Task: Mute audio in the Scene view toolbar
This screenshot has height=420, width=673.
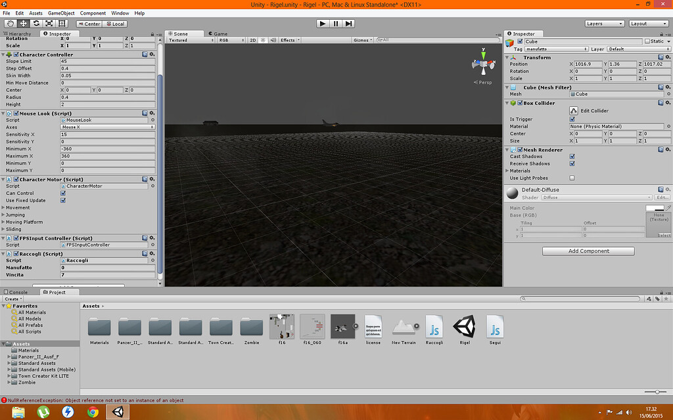Action: click(x=273, y=39)
